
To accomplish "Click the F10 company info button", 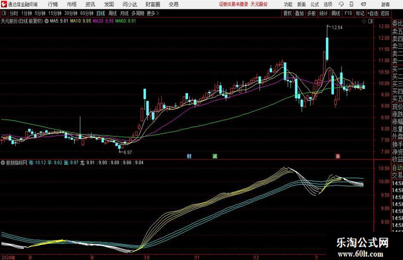I will 348,13.
